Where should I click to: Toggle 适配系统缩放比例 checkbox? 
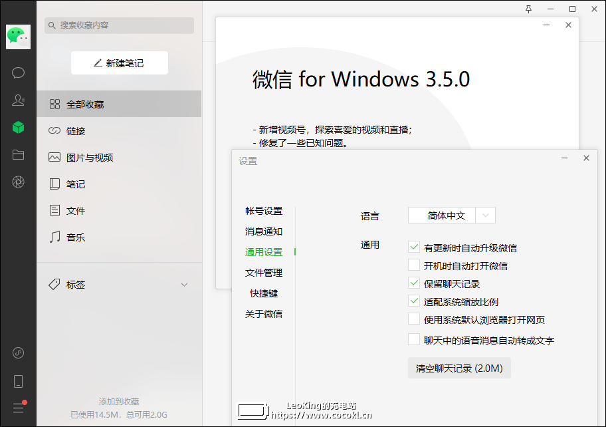(414, 301)
